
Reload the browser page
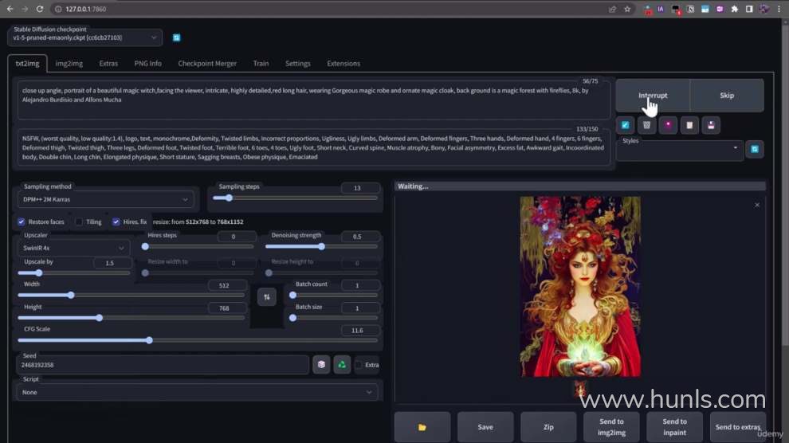point(40,9)
